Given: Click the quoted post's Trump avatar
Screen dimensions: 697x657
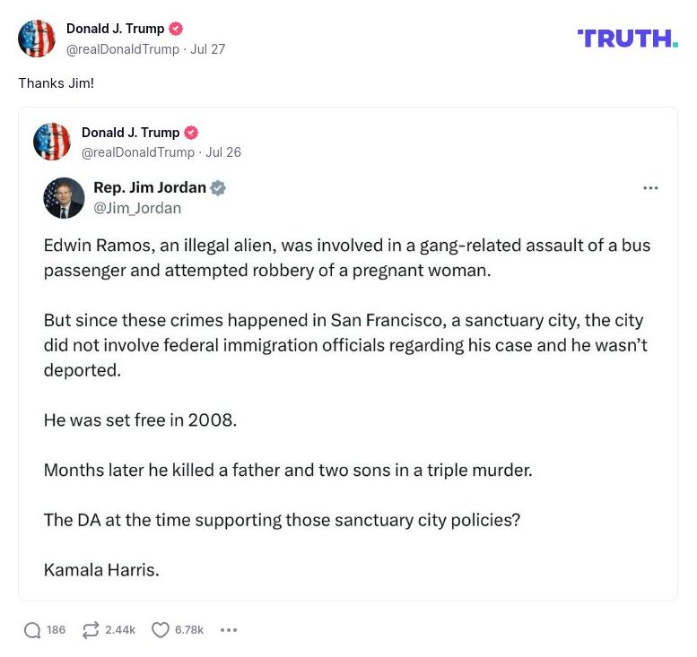Looking at the screenshot, I should click(52, 142).
